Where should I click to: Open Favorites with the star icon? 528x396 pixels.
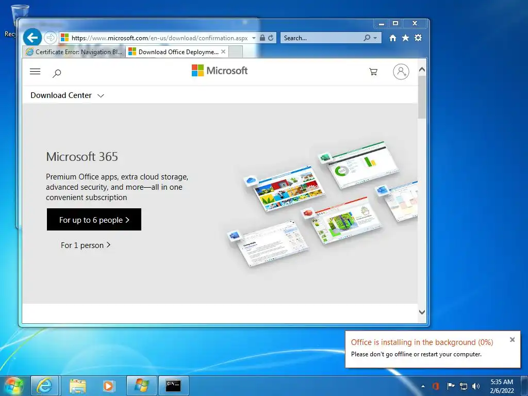405,38
